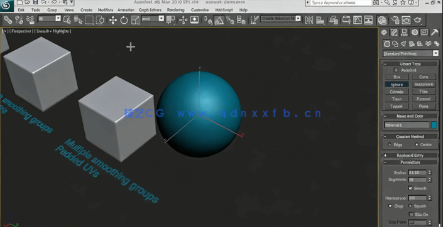Collapse the Name and Color rollout
Image resolution: width=443 pixels, height=227 pixels.
click(x=410, y=116)
